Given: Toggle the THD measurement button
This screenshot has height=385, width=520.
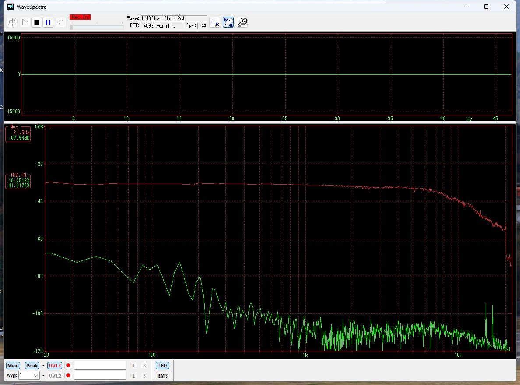Looking at the screenshot, I should click(162, 366).
